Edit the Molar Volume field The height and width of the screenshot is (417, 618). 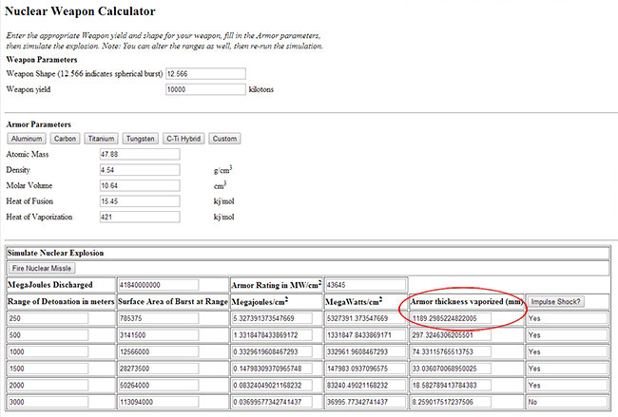tap(139, 185)
